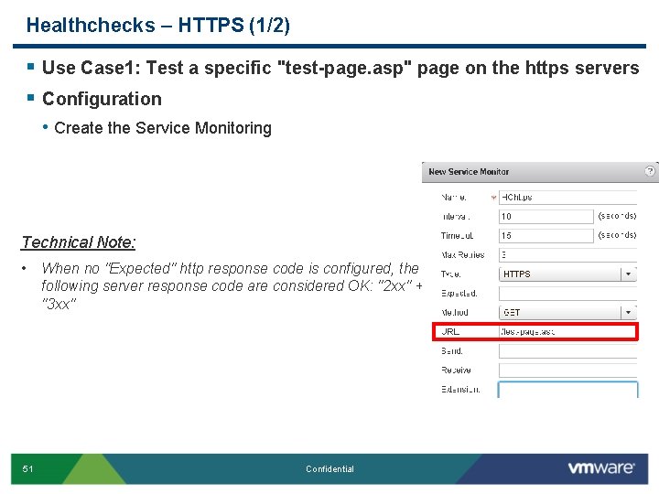Click the Extension text area
The width and height of the screenshot is (659, 494).
pyautogui.click(x=567, y=390)
